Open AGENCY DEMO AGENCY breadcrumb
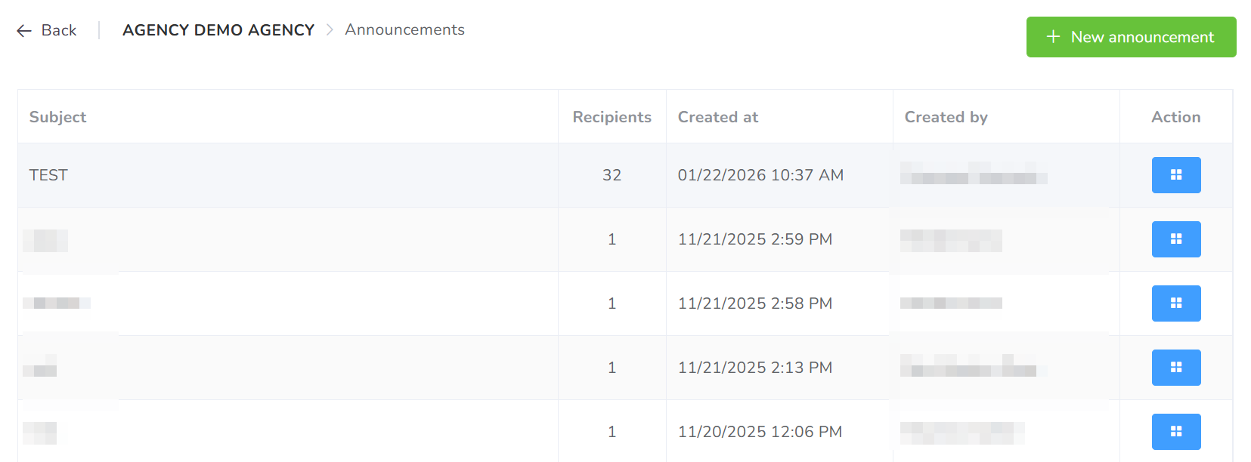The height and width of the screenshot is (462, 1251). [x=218, y=30]
